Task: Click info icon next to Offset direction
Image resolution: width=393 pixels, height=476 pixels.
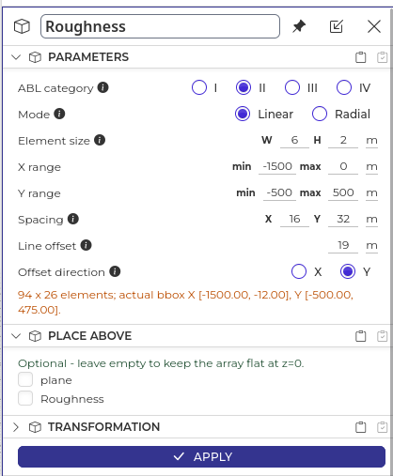Action: pos(115,271)
